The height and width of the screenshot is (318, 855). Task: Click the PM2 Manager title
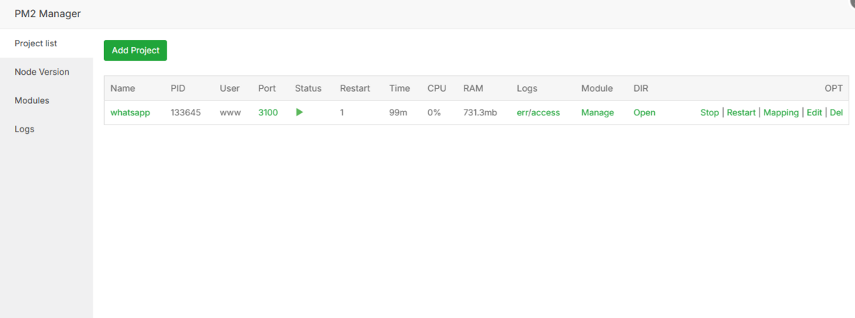point(48,14)
